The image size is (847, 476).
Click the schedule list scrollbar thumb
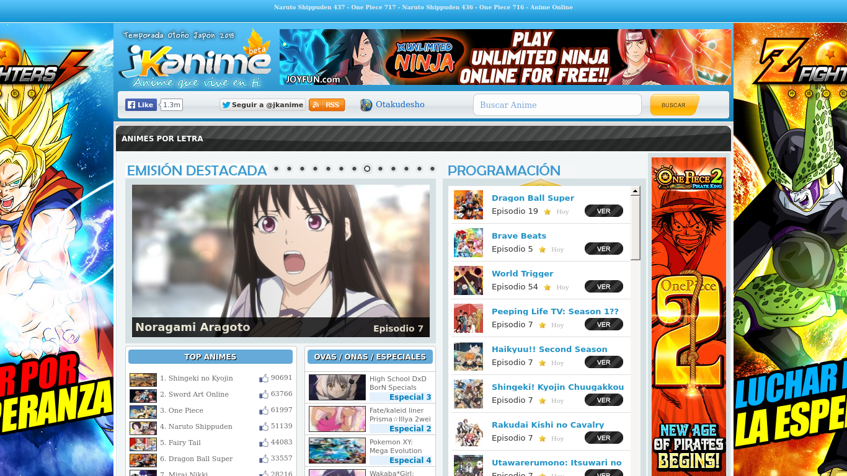coord(635,228)
